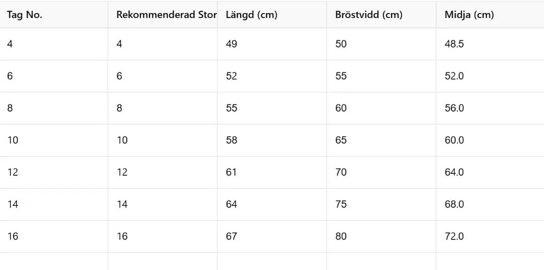Select the Bröstvidd (cm) column header

369,15
